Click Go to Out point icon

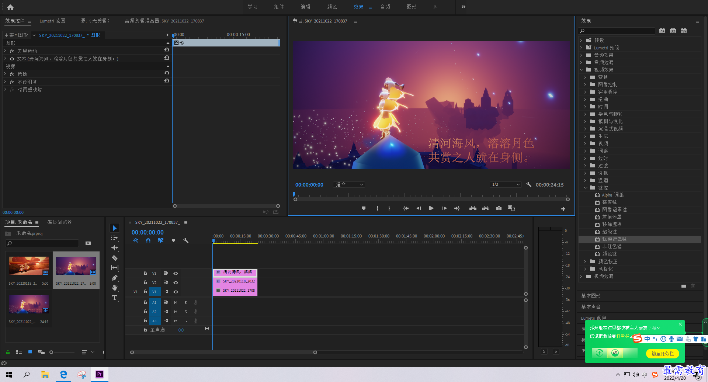coord(457,208)
